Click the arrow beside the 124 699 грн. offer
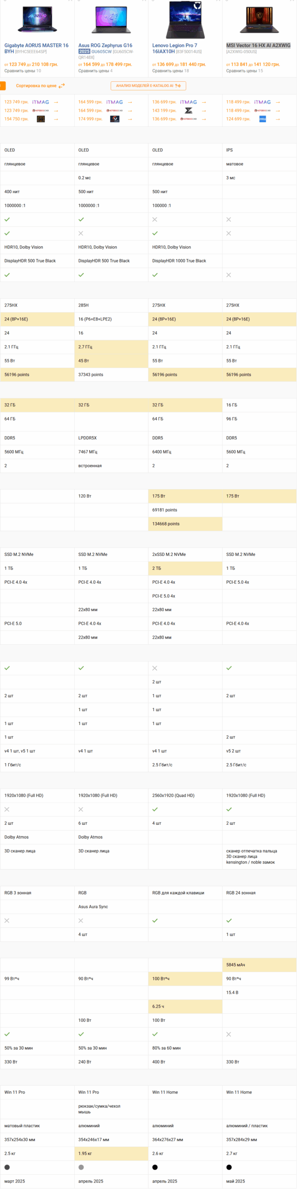This screenshot has height=1189, width=300. click(x=278, y=119)
